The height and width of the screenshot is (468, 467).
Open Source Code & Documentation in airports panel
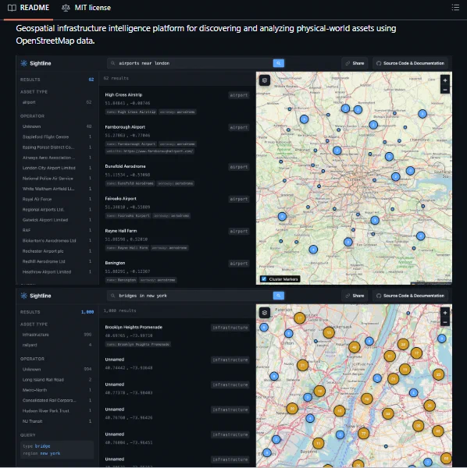tap(410, 63)
